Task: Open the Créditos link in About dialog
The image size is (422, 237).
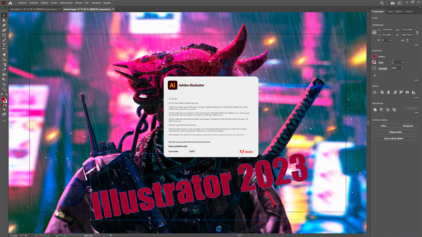Action: click(x=192, y=151)
